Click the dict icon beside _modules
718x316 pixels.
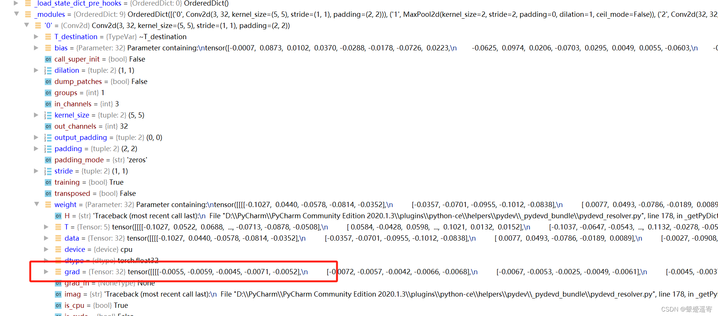28,14
